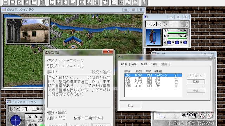Click the 状況:達成 status text
Viewport: 225px width, 126px height.
tap(101, 72)
